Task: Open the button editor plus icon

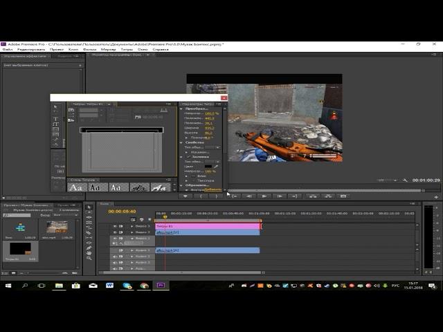Action: (436, 196)
